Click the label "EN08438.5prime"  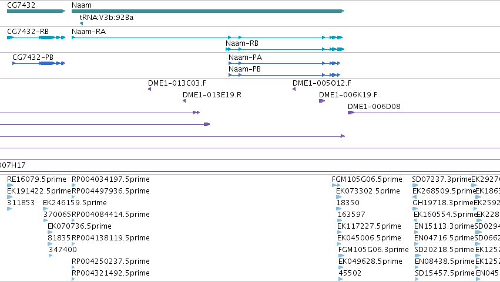pyautogui.click(x=445, y=261)
